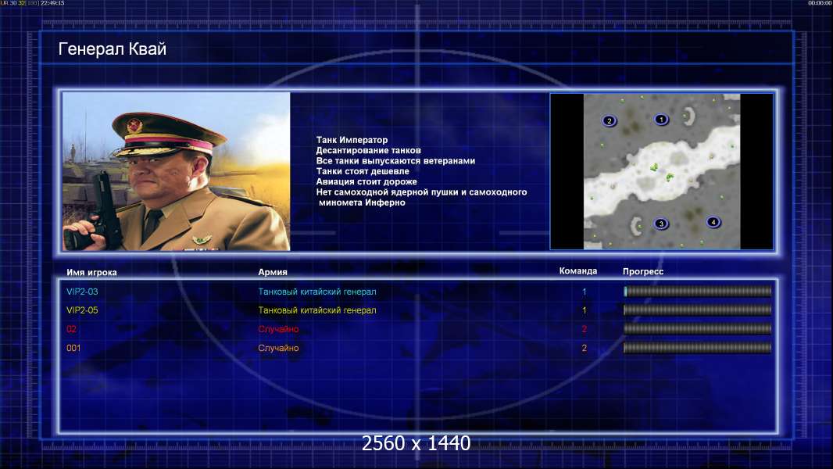
Task: Click the 'Случайно' army of player 02
Action: point(278,329)
